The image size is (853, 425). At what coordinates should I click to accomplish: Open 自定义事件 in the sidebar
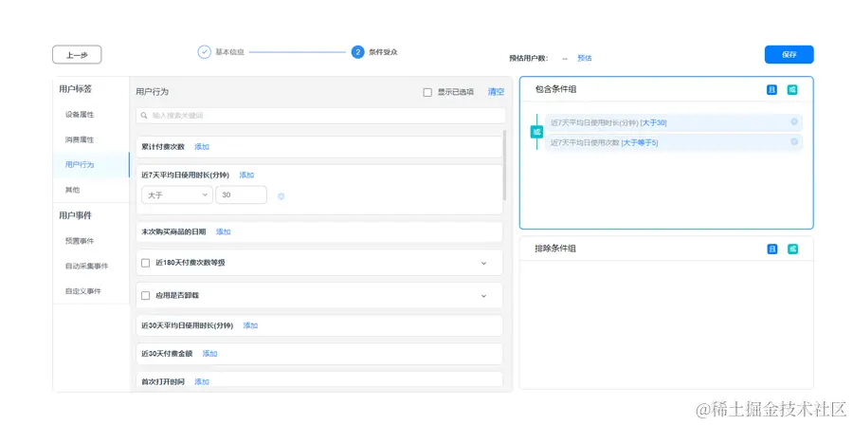coord(83,291)
